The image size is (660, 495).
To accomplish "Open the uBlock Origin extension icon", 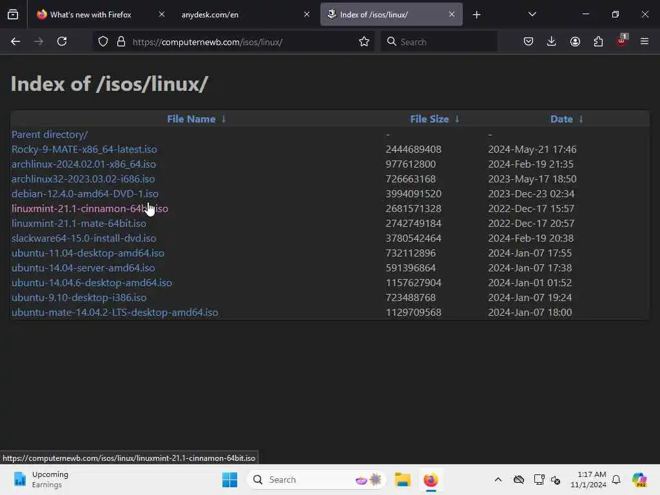I will click(x=622, y=41).
